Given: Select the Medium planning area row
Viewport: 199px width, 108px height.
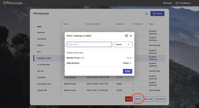Looking at the screenshot, I should 99,45.
